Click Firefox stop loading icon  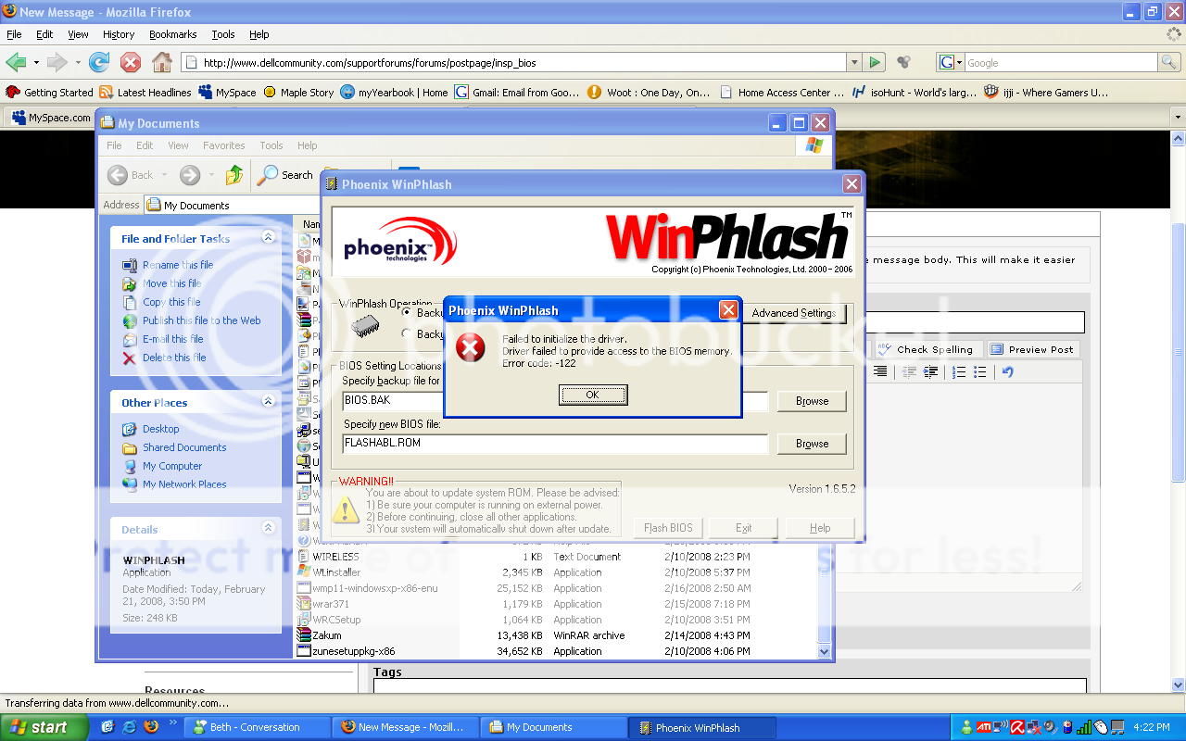(x=131, y=63)
